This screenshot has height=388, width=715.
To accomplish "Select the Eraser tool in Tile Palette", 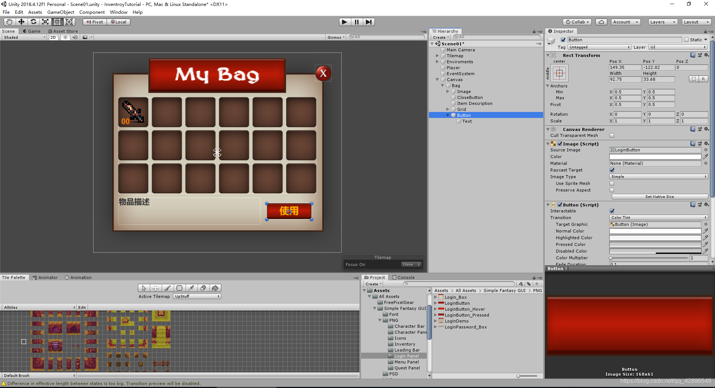I will click(203, 288).
